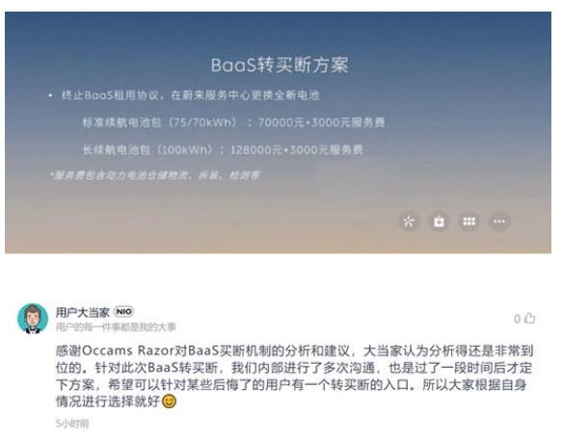The width and height of the screenshot is (562, 441).
Task: Click the user tagline 用户的每一件事都是我的大事
Action: [x=116, y=326]
